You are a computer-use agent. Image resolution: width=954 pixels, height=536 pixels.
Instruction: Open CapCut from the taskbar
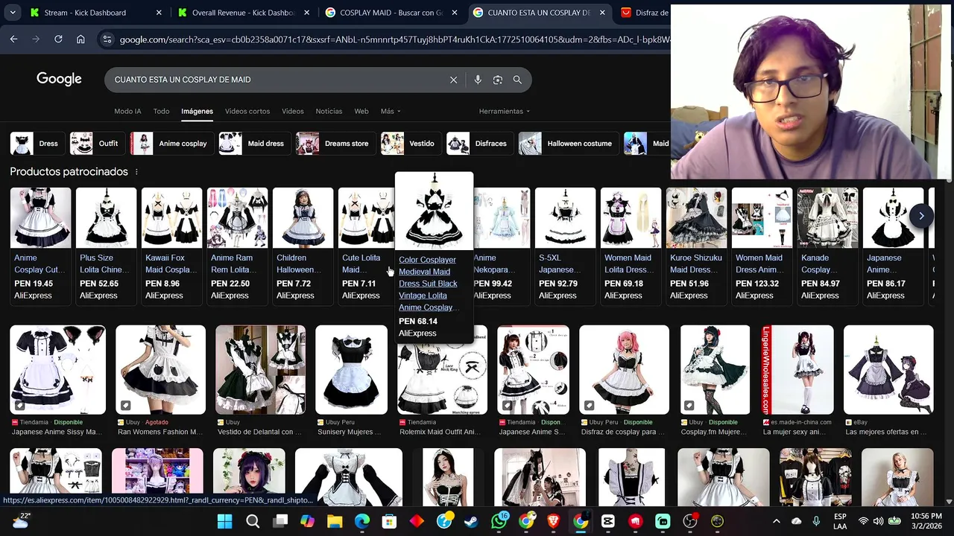[x=608, y=521]
